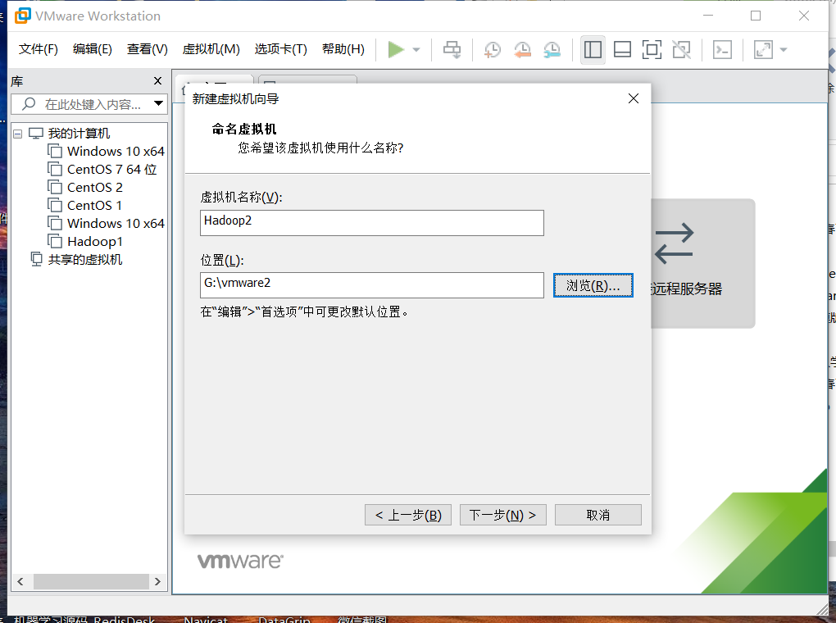Open the stretch display dropdown arrow
The height and width of the screenshot is (623, 836).
click(784, 50)
